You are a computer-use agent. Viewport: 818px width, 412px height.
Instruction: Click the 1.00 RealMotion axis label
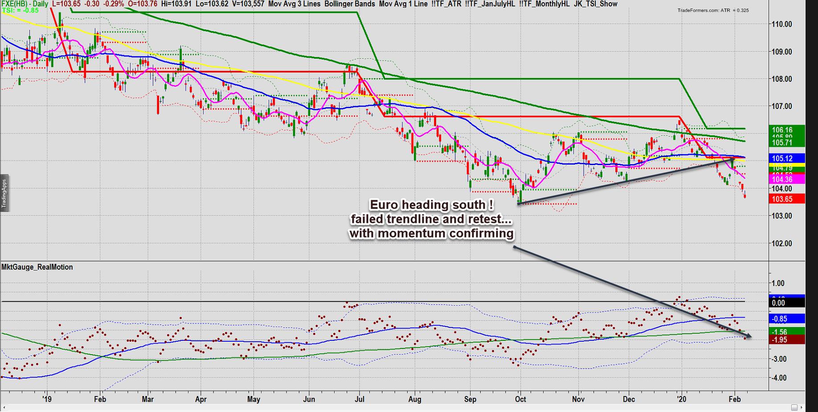[778, 283]
